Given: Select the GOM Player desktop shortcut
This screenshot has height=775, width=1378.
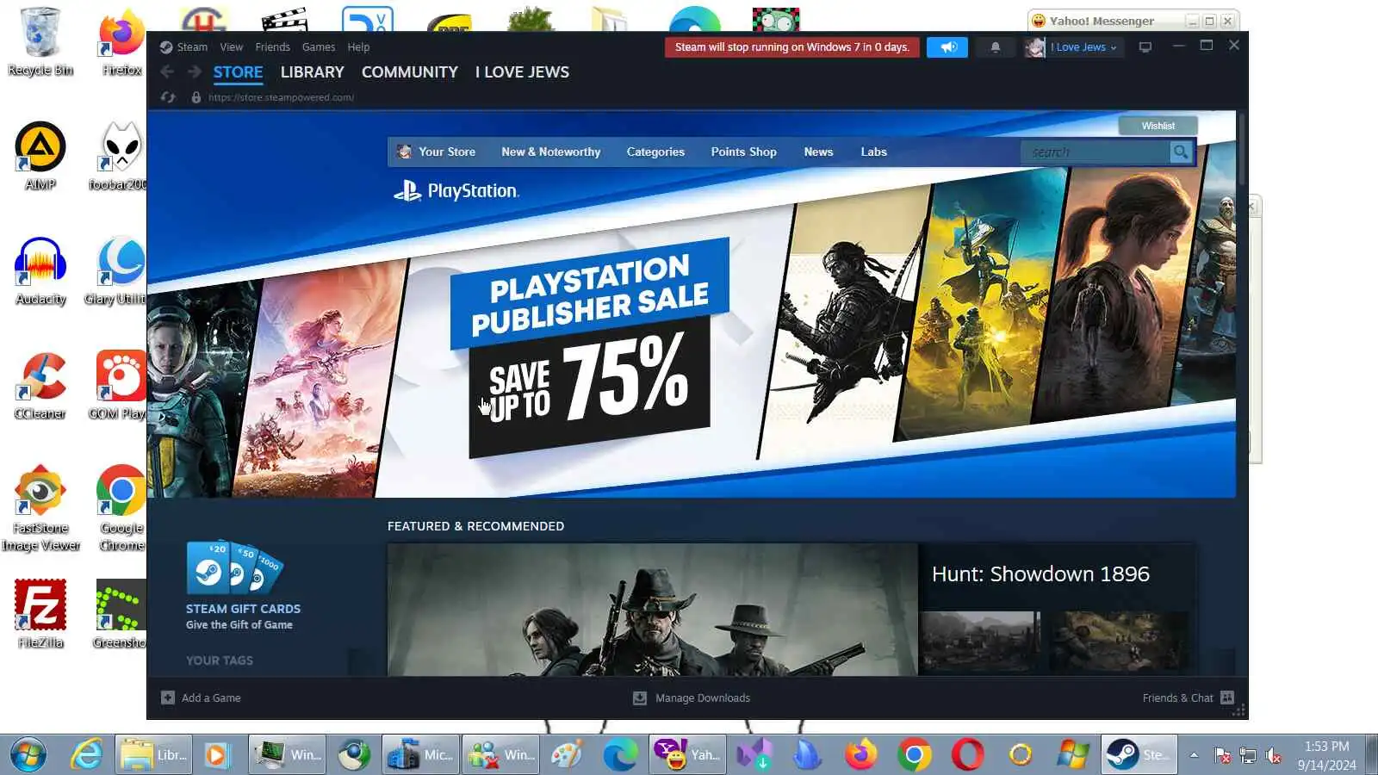Looking at the screenshot, I should coord(120,386).
